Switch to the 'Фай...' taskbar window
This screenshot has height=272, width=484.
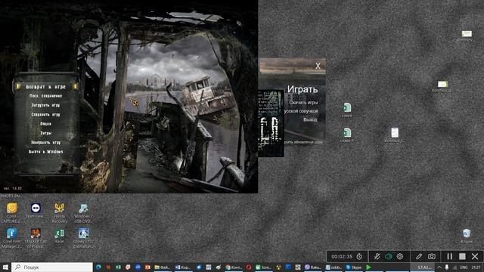pyautogui.click(x=163, y=267)
